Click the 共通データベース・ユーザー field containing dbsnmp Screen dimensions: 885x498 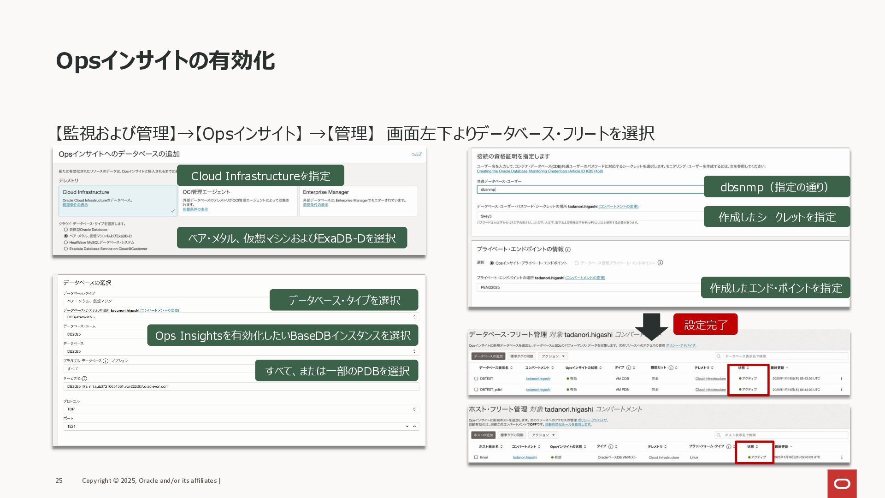590,190
